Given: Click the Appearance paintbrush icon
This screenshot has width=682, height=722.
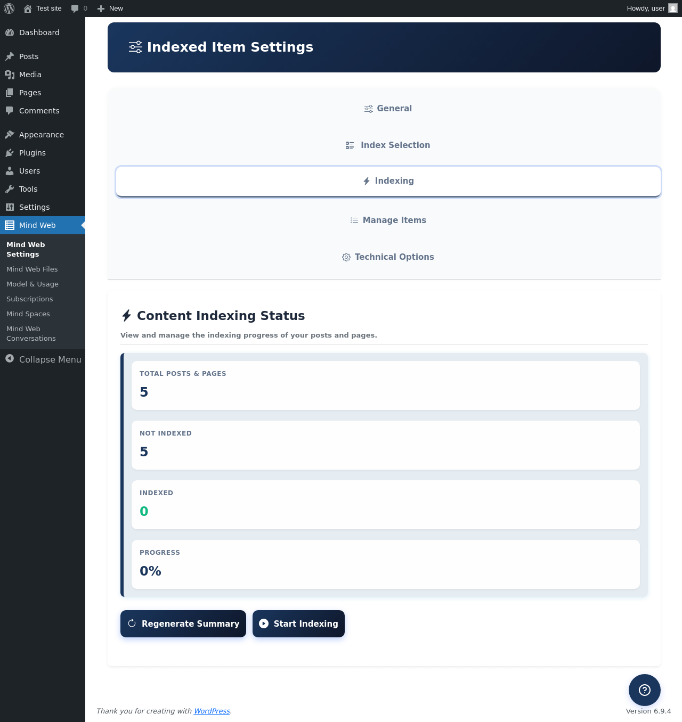Looking at the screenshot, I should click(10, 135).
